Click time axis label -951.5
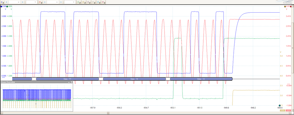This screenshot has width=294, height=115. (x=200, y=108)
